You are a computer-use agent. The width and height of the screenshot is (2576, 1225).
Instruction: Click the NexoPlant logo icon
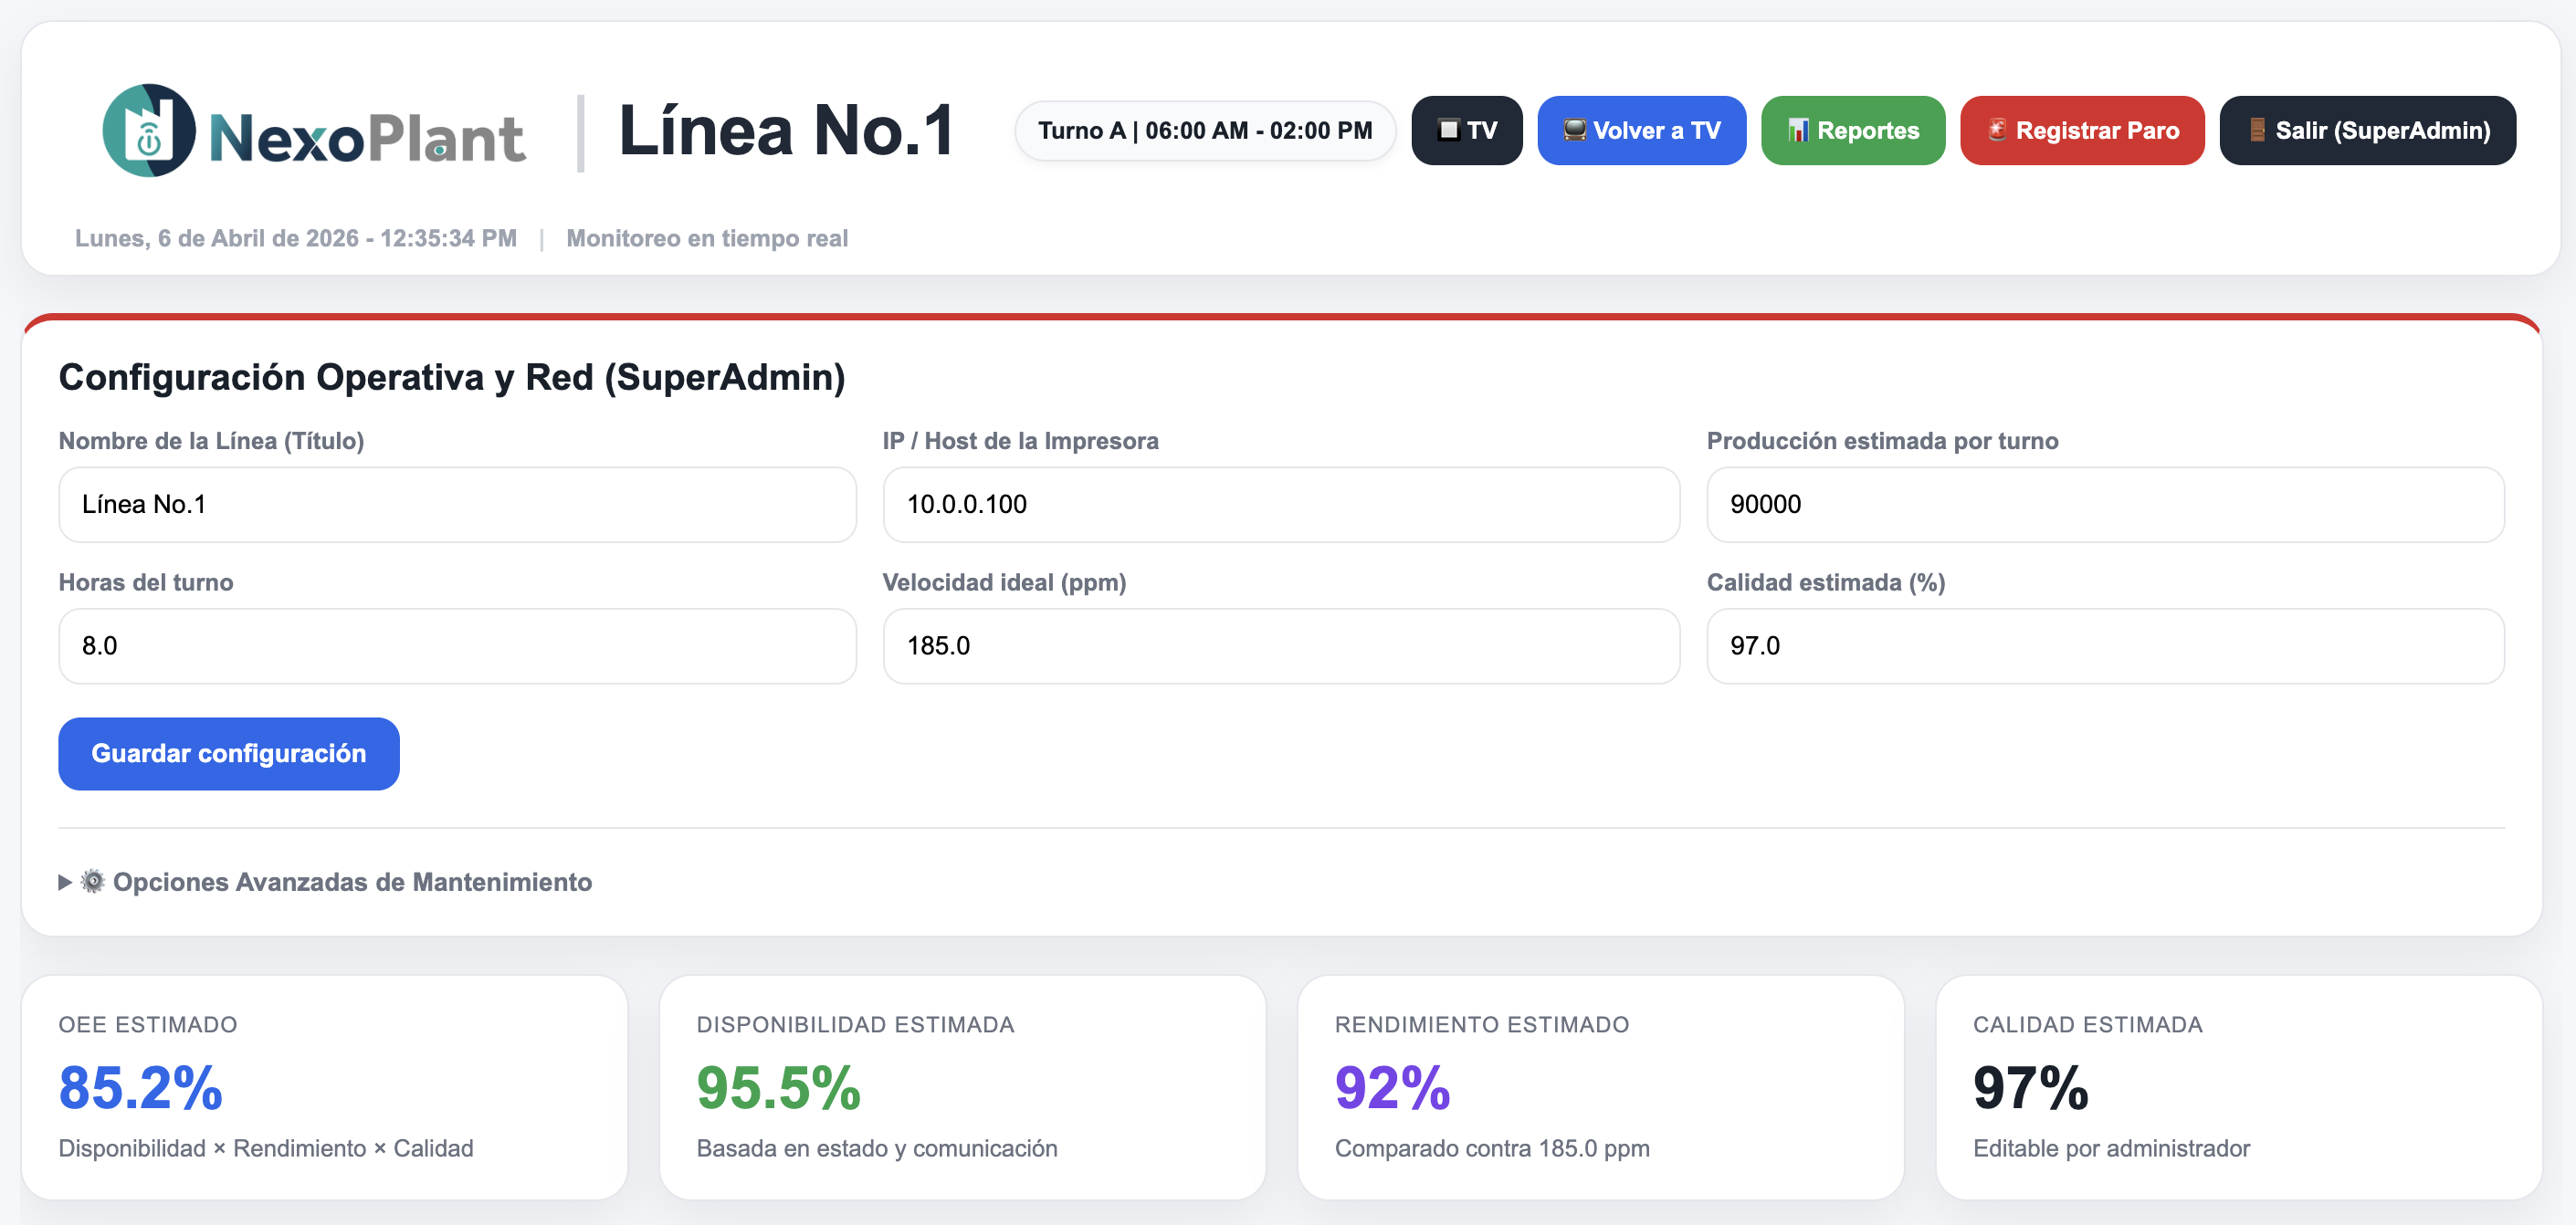tap(149, 131)
